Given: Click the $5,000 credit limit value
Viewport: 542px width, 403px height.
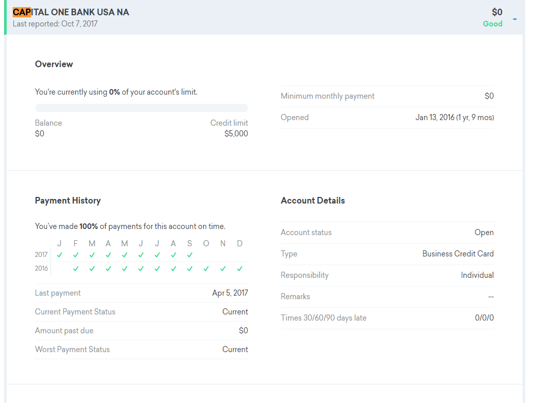Looking at the screenshot, I should pos(236,134).
